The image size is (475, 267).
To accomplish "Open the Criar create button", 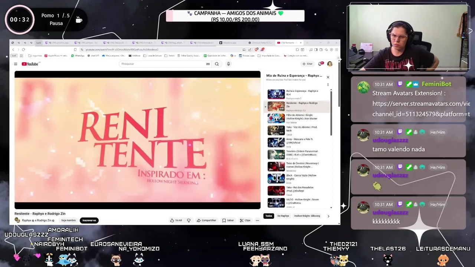I will point(307,64).
